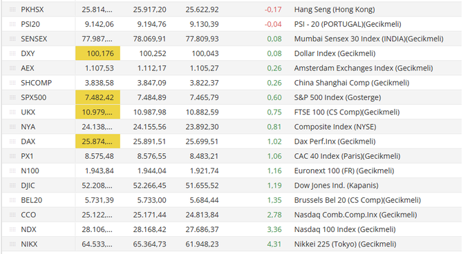The image size is (470, 254).
Task: Click Brussels Bel 20 description
Action: tap(357, 200)
